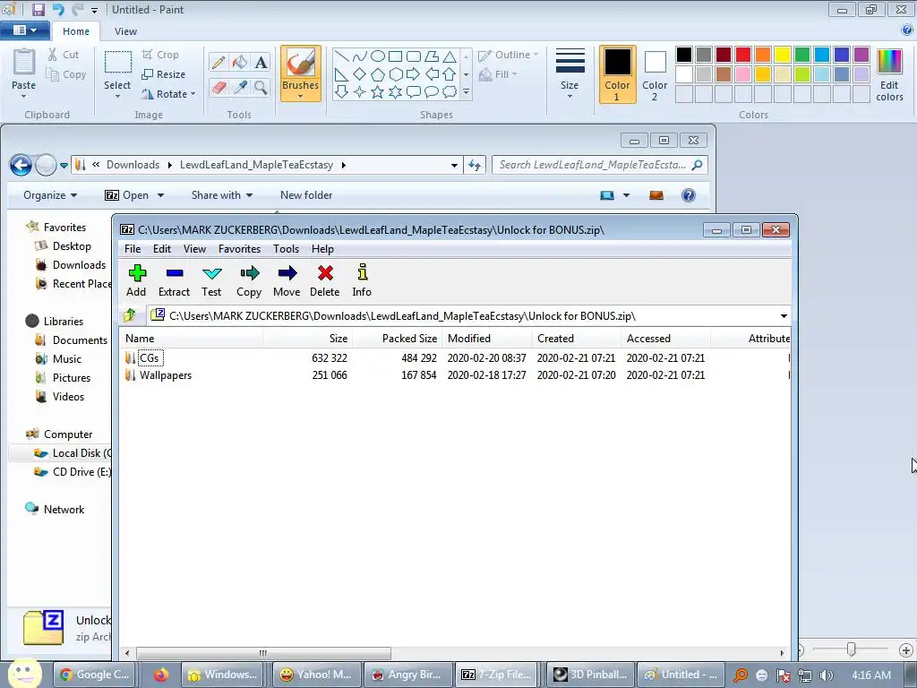
Task: Pick the yellow color swatch in Paint
Action: pyautogui.click(x=783, y=55)
